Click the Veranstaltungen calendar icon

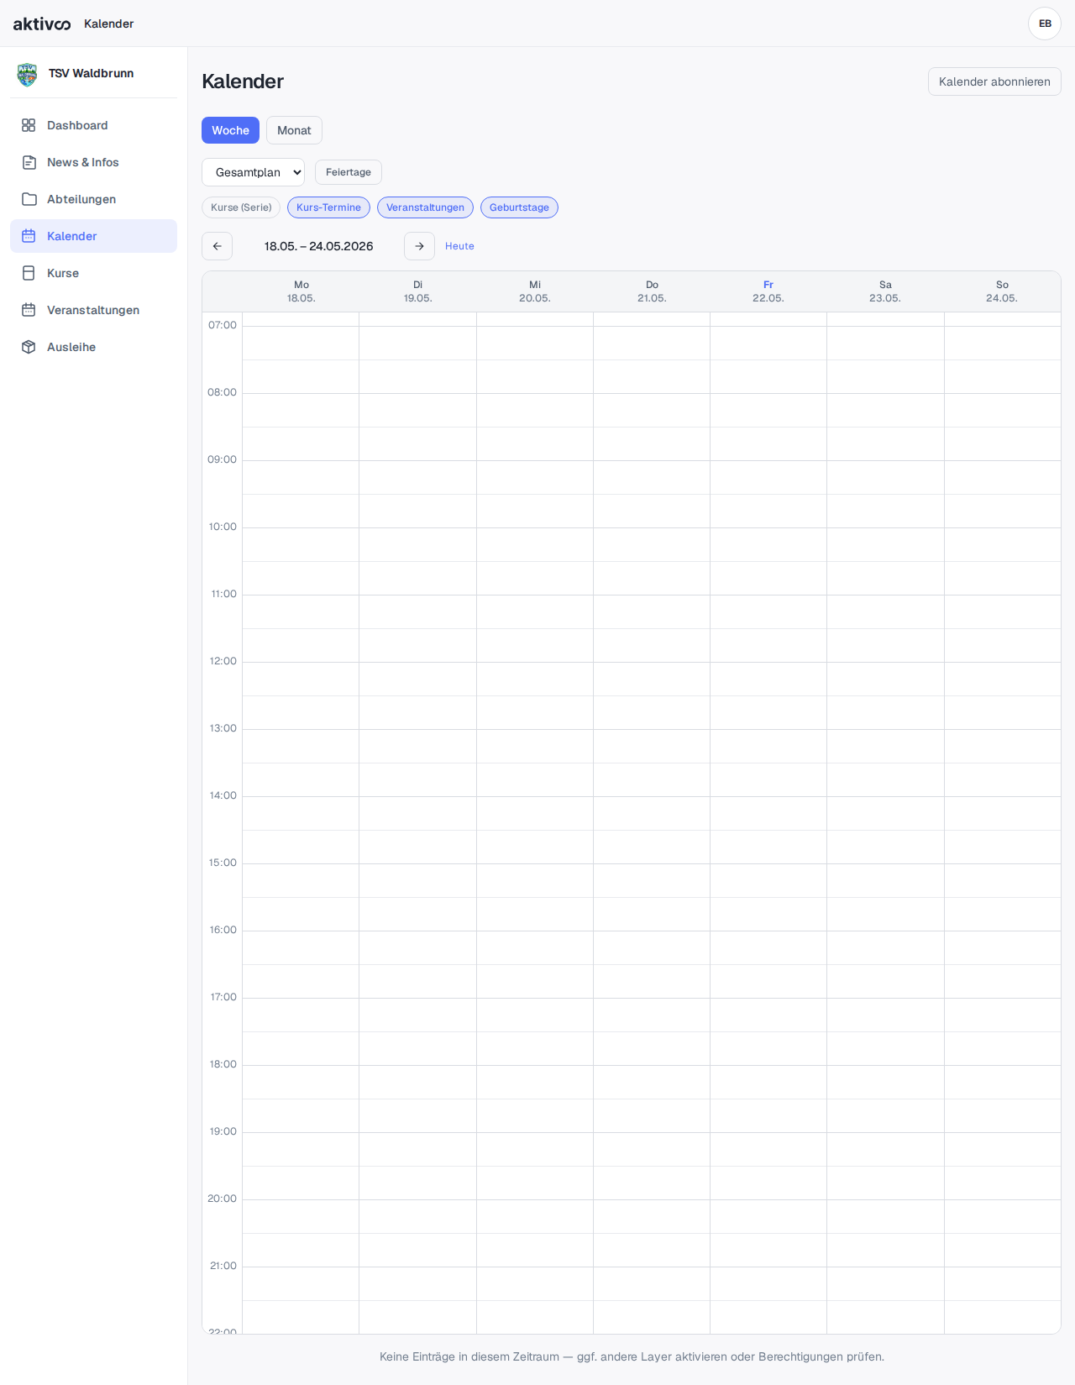point(29,310)
